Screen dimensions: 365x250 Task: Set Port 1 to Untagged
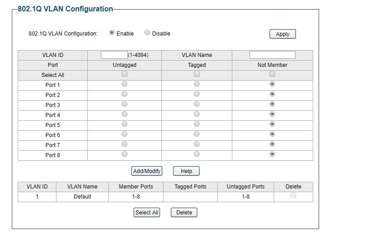click(125, 84)
